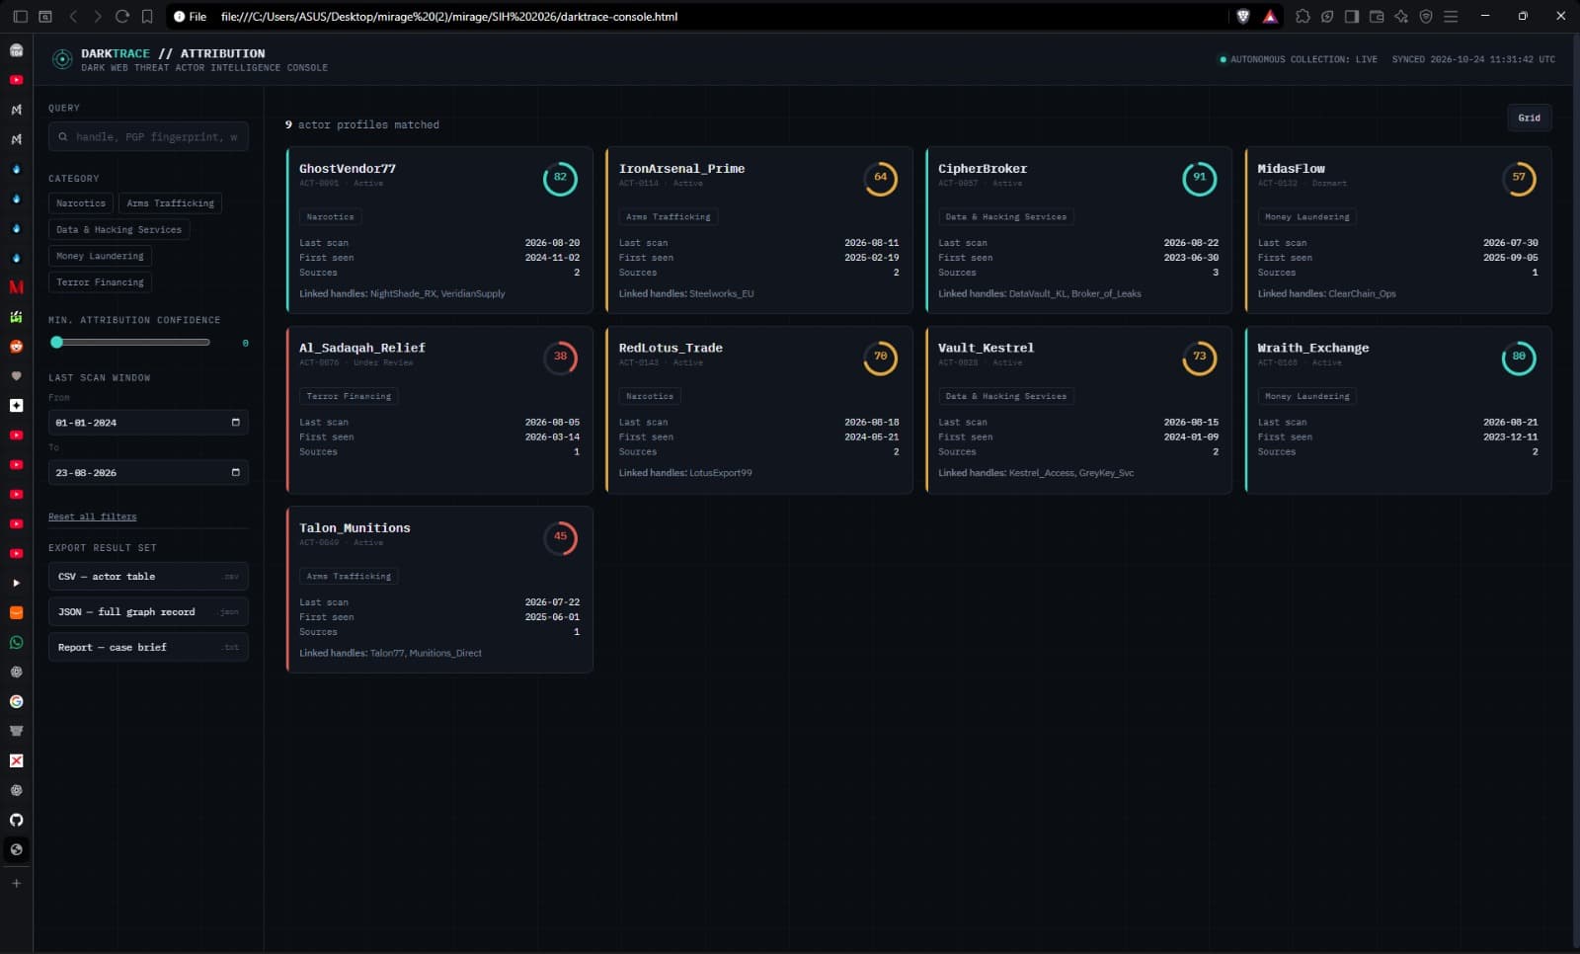Open the GitHub tab in sidebar
Image resolution: width=1580 pixels, height=954 pixels.
pyautogui.click(x=16, y=820)
